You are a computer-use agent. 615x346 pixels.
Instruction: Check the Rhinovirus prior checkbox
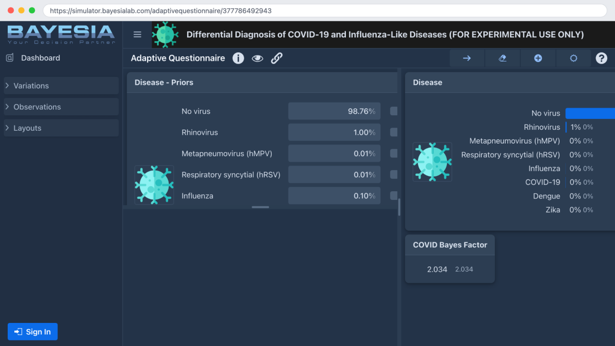pyautogui.click(x=394, y=132)
